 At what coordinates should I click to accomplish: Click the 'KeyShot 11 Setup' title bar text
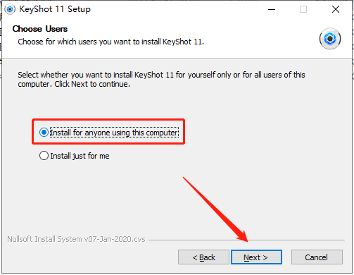click(55, 9)
